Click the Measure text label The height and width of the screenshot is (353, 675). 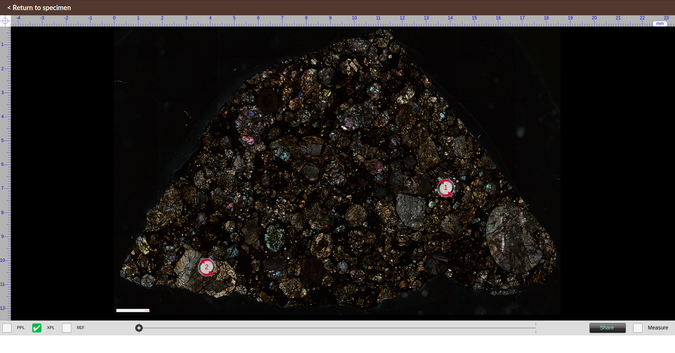tap(658, 328)
